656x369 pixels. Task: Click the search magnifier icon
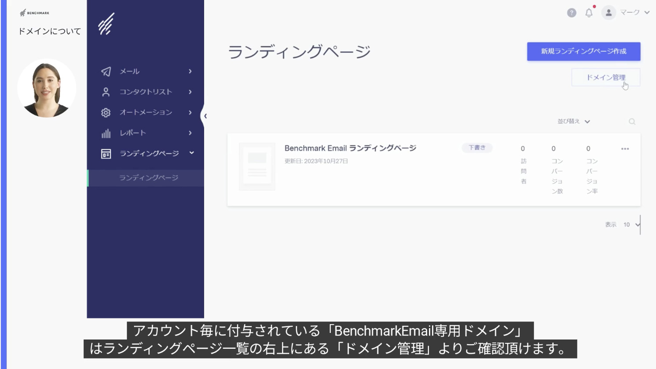[x=632, y=122]
